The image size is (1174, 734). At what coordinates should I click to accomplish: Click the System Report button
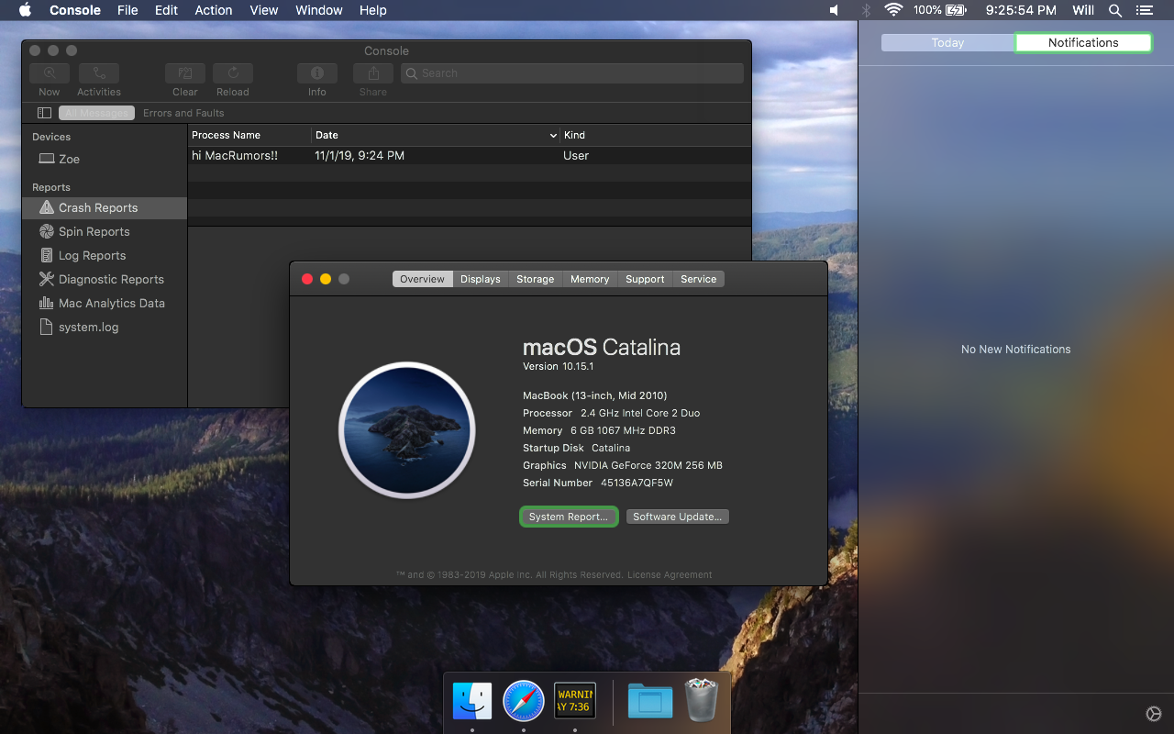tap(569, 517)
